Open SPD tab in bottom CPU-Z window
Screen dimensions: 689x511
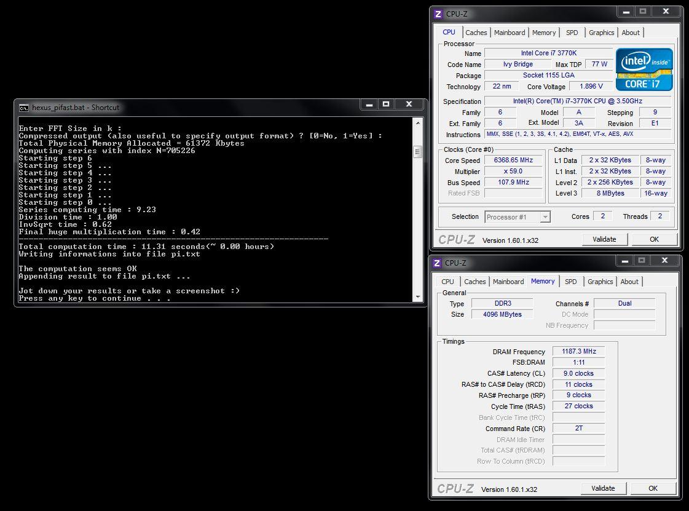tap(570, 282)
